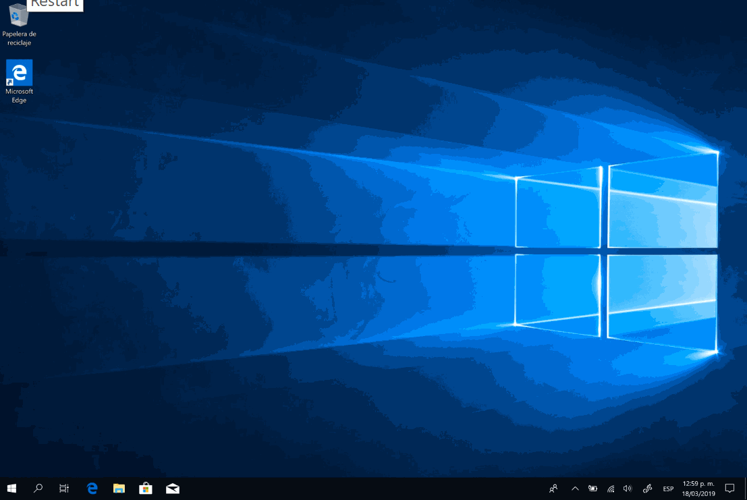Select the Microsoft Edge desktop shortcut
Viewport: 747px width, 500px height.
19,82
